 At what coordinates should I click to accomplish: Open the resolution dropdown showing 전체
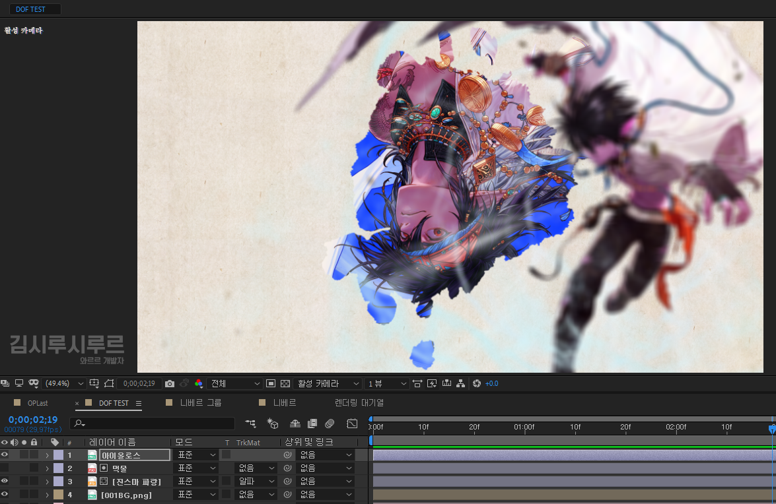pos(234,383)
